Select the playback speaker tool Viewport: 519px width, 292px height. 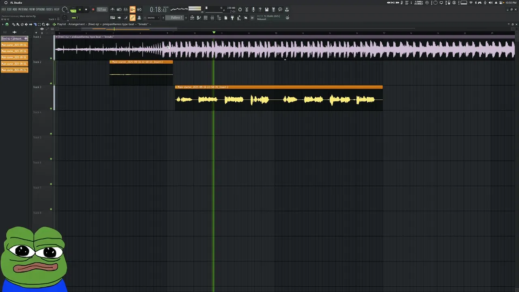point(48,24)
